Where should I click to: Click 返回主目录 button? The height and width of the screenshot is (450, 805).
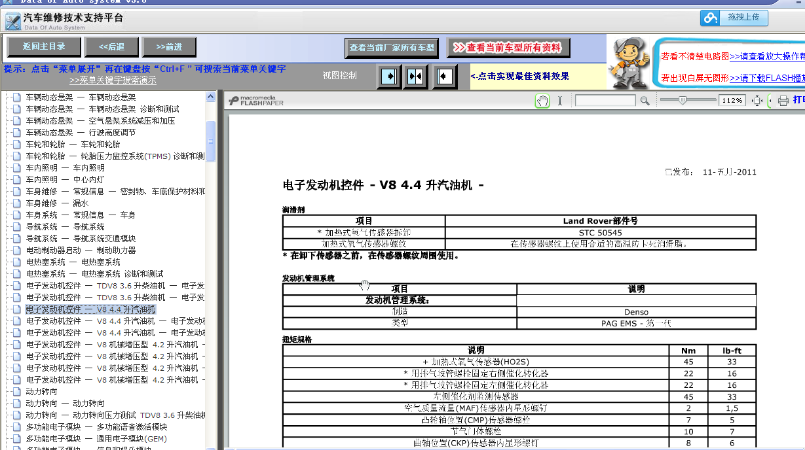coord(44,47)
